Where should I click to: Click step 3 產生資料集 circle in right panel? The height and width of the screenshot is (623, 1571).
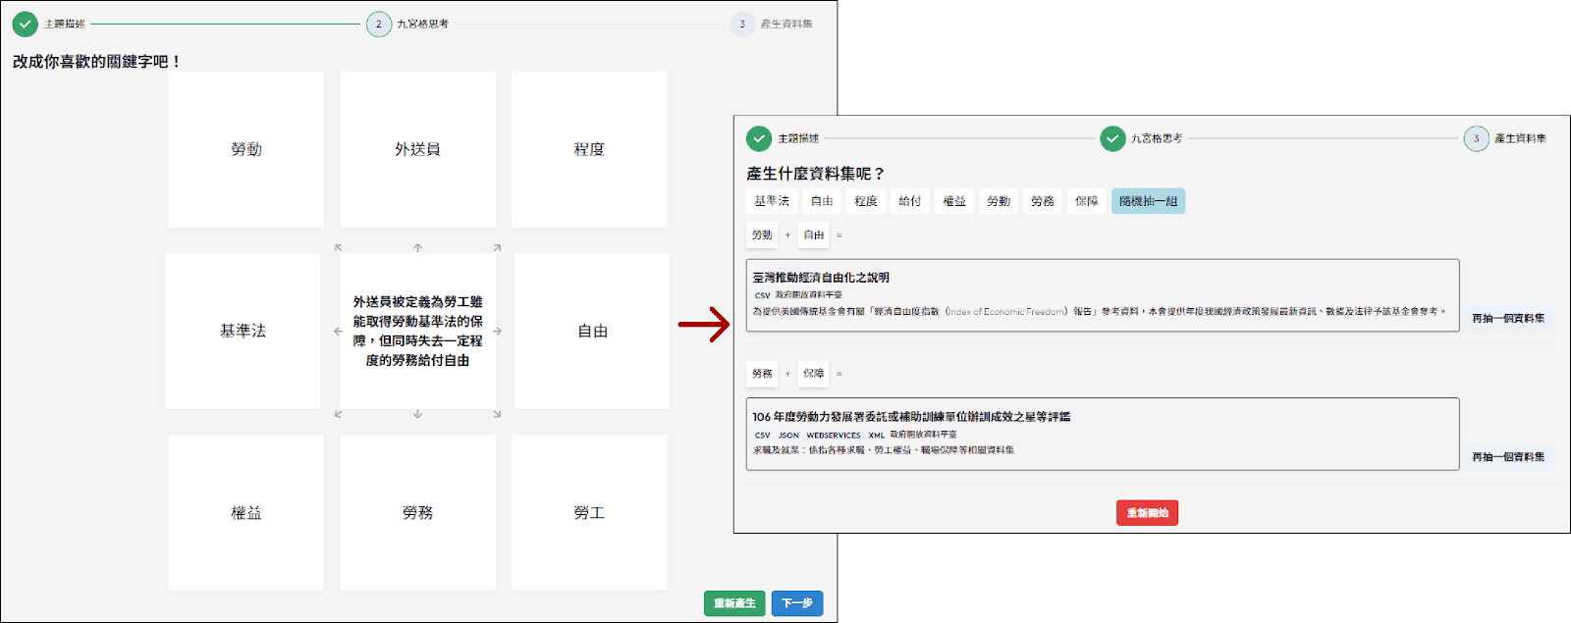[x=1476, y=138]
